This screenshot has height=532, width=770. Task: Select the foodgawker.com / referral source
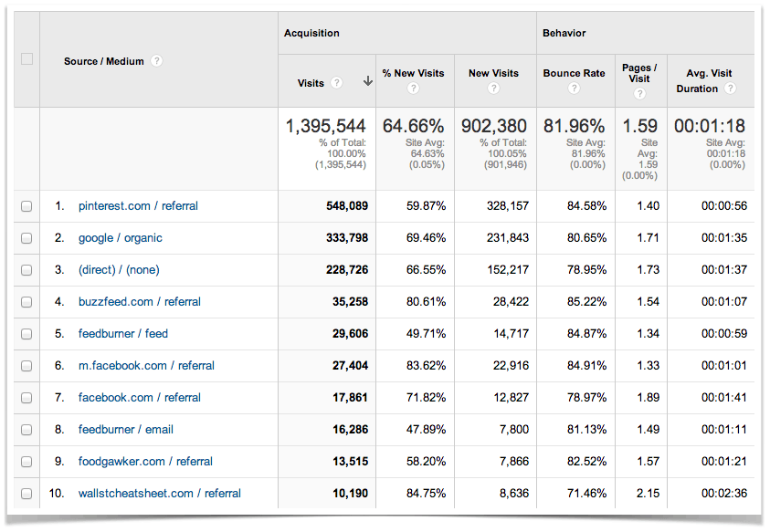(x=141, y=462)
